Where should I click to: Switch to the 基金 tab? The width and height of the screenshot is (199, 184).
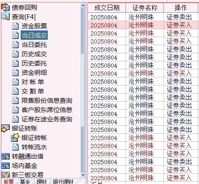coord(25,181)
